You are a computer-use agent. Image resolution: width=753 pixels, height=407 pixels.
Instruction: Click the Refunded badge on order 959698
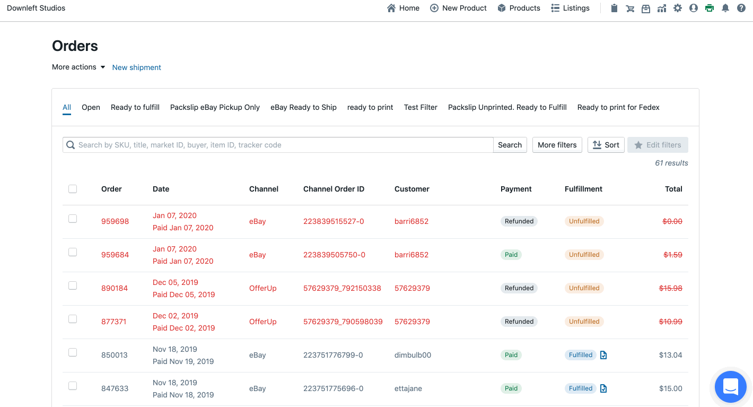pos(519,221)
